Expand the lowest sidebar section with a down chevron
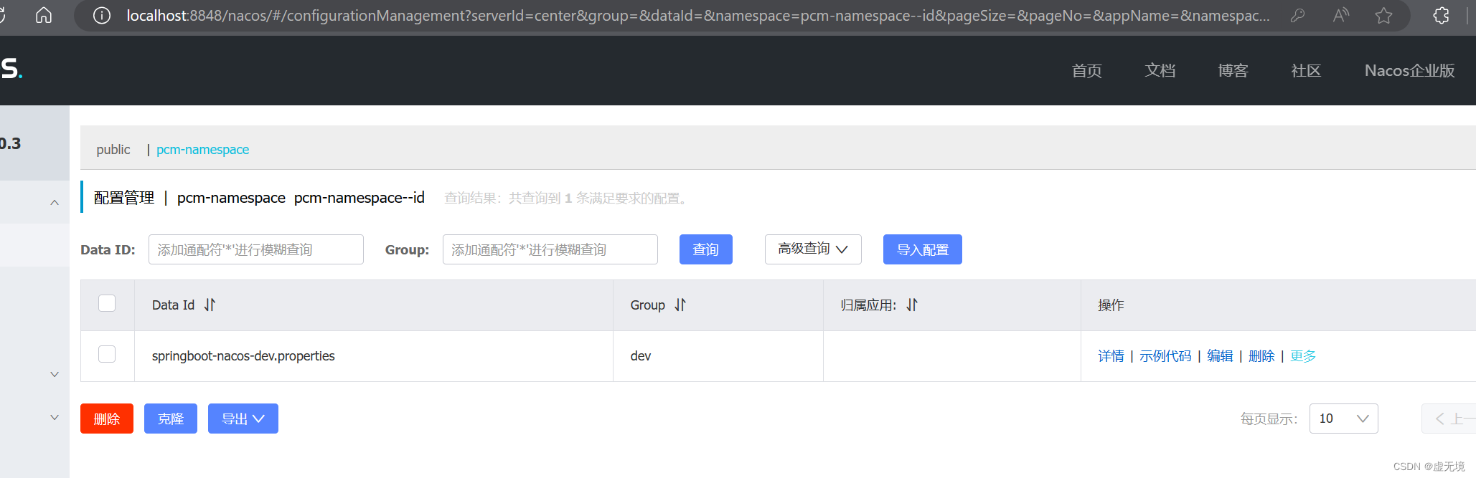Image resolution: width=1476 pixels, height=478 pixels. pos(55,417)
